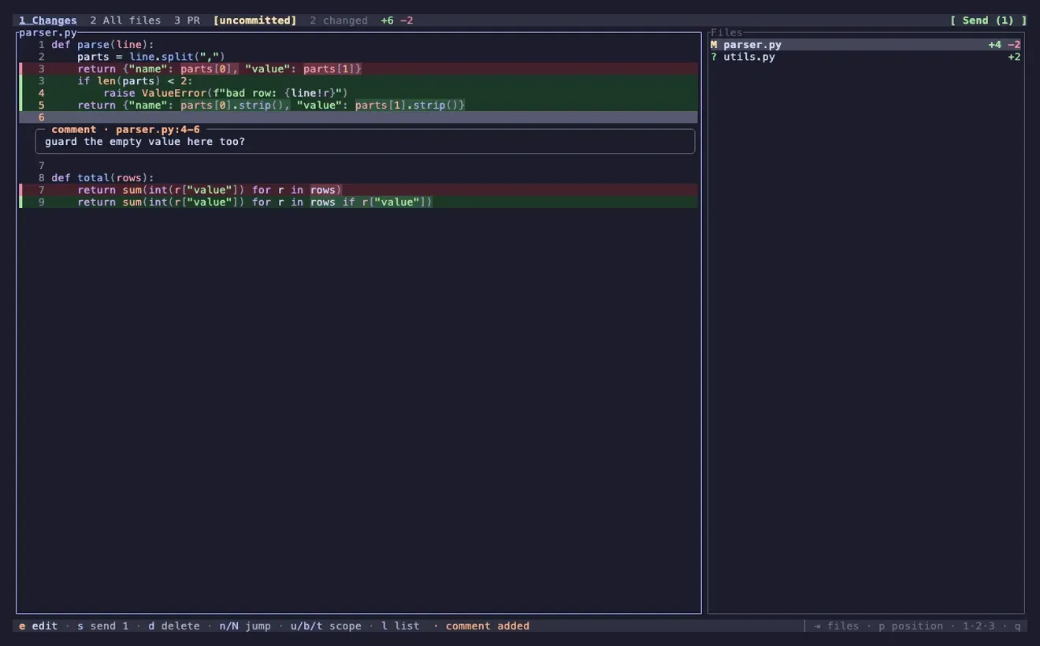Click the removed return sum line ending rows)
The width and height of the screenshot is (1040, 646).
358,190
